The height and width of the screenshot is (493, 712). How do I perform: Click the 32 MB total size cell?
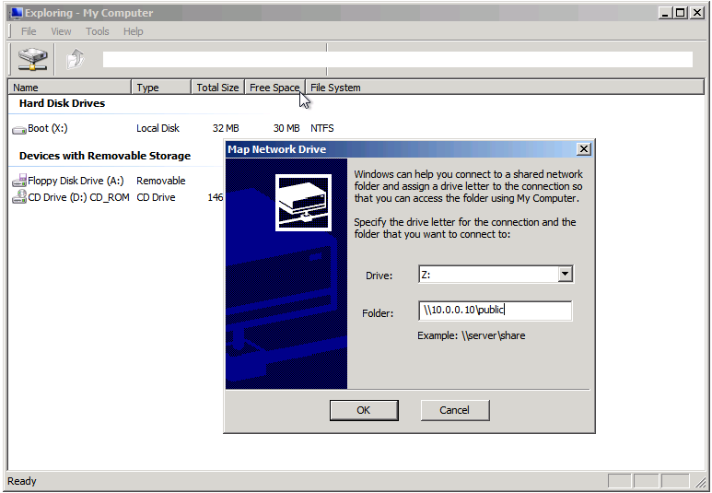[x=226, y=129]
